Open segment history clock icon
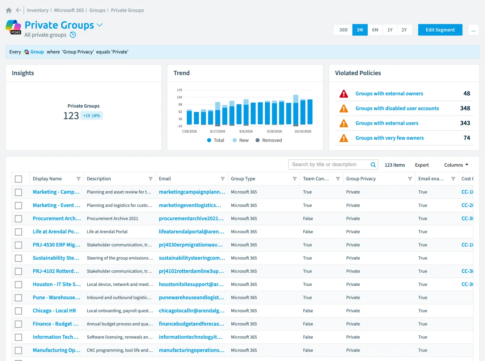Image resolution: width=485 pixels, height=361 pixels. click(73, 35)
